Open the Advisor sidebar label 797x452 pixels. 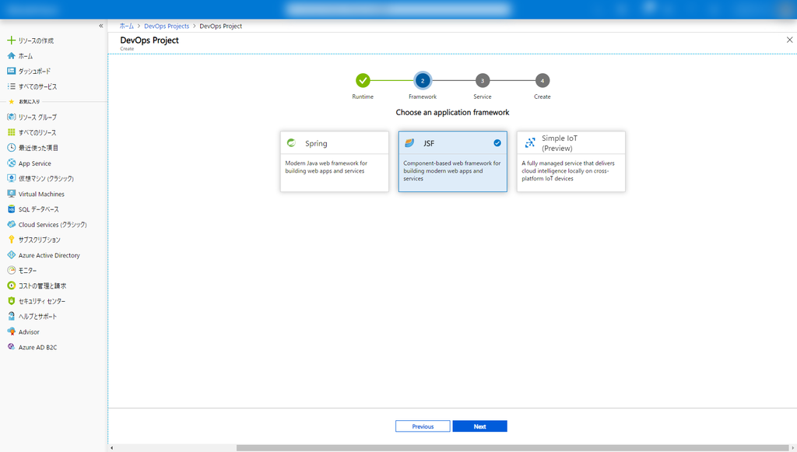click(x=29, y=332)
